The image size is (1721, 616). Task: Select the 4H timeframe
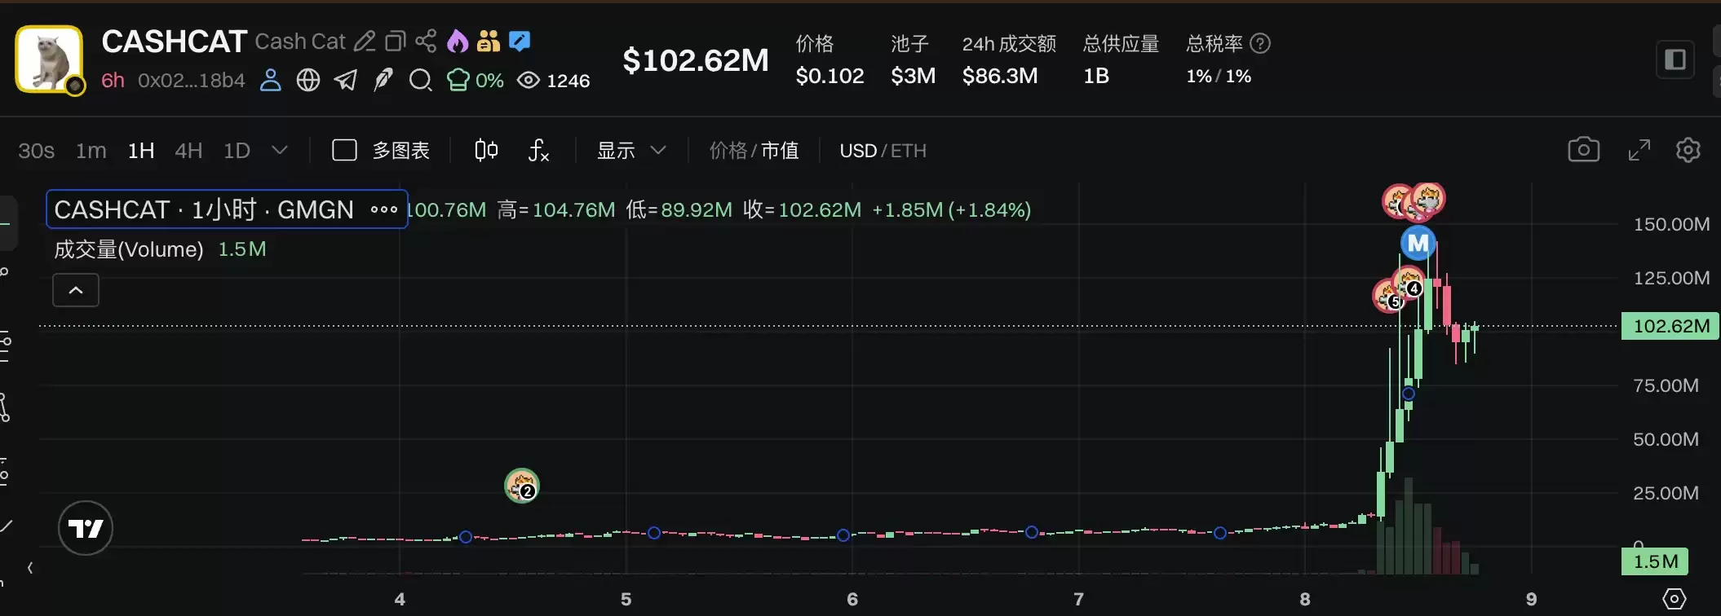pyautogui.click(x=188, y=151)
